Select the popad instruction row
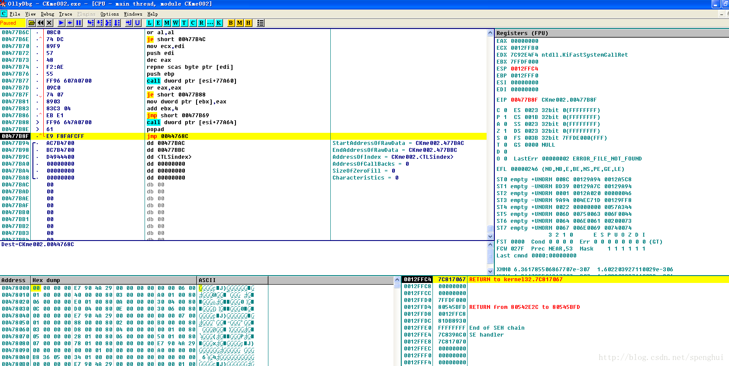Screen dimensions: 729x366 pos(243,129)
